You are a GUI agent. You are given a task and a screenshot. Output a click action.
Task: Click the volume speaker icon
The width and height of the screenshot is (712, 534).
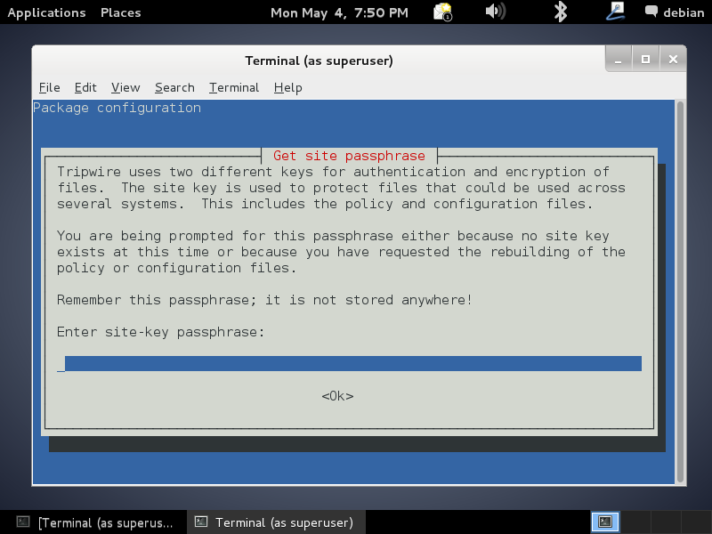click(496, 12)
